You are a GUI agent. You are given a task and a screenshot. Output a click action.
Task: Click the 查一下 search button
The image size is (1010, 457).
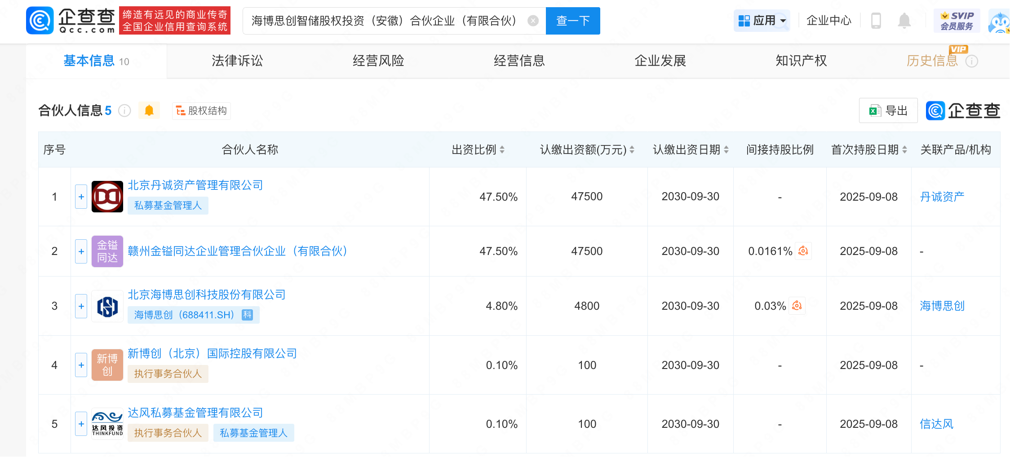[573, 21]
